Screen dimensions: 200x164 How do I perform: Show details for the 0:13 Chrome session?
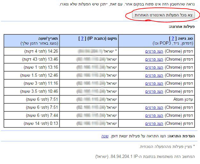point(154,124)
